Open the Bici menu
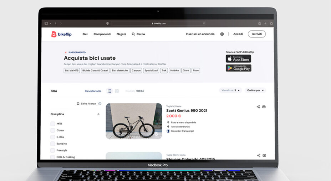This screenshot has height=181, width=331. click(85, 34)
